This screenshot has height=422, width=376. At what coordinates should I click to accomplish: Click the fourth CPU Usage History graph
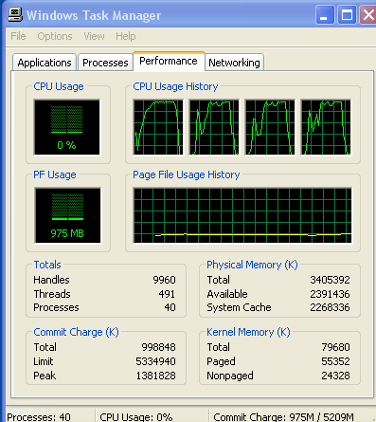(x=326, y=127)
